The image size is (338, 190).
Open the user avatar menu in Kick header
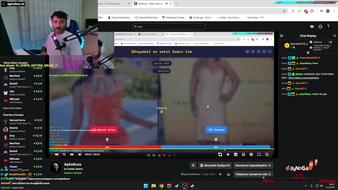pos(328,27)
